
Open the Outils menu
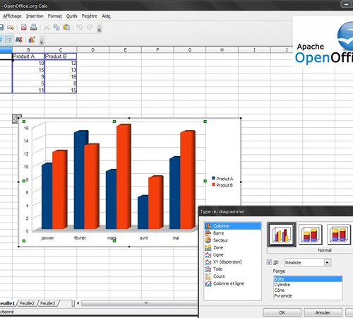pos(71,16)
